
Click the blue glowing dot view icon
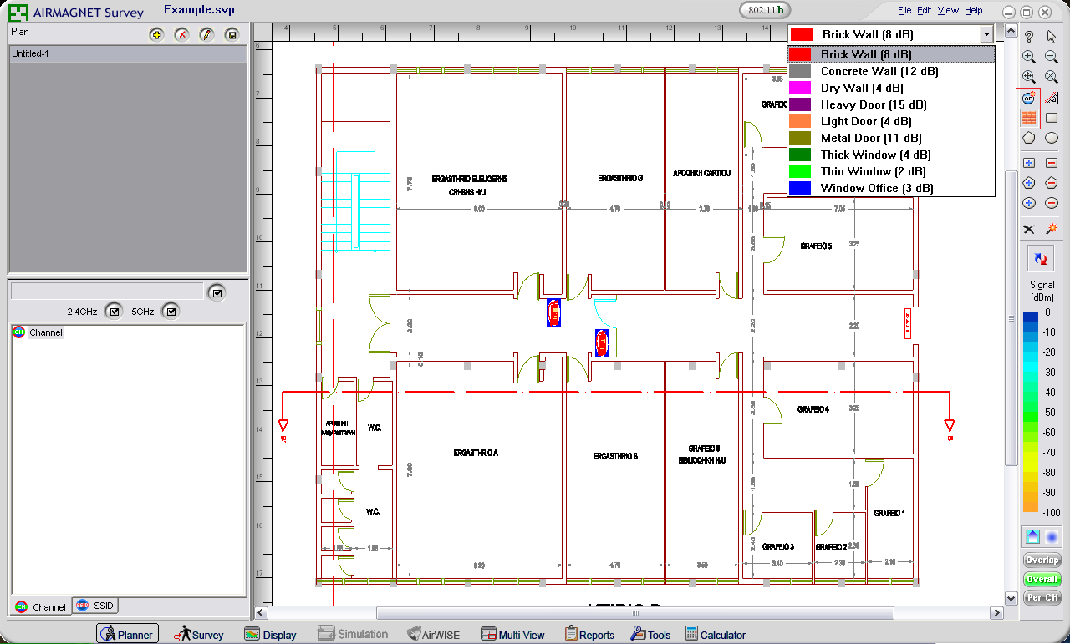[x=1052, y=537]
